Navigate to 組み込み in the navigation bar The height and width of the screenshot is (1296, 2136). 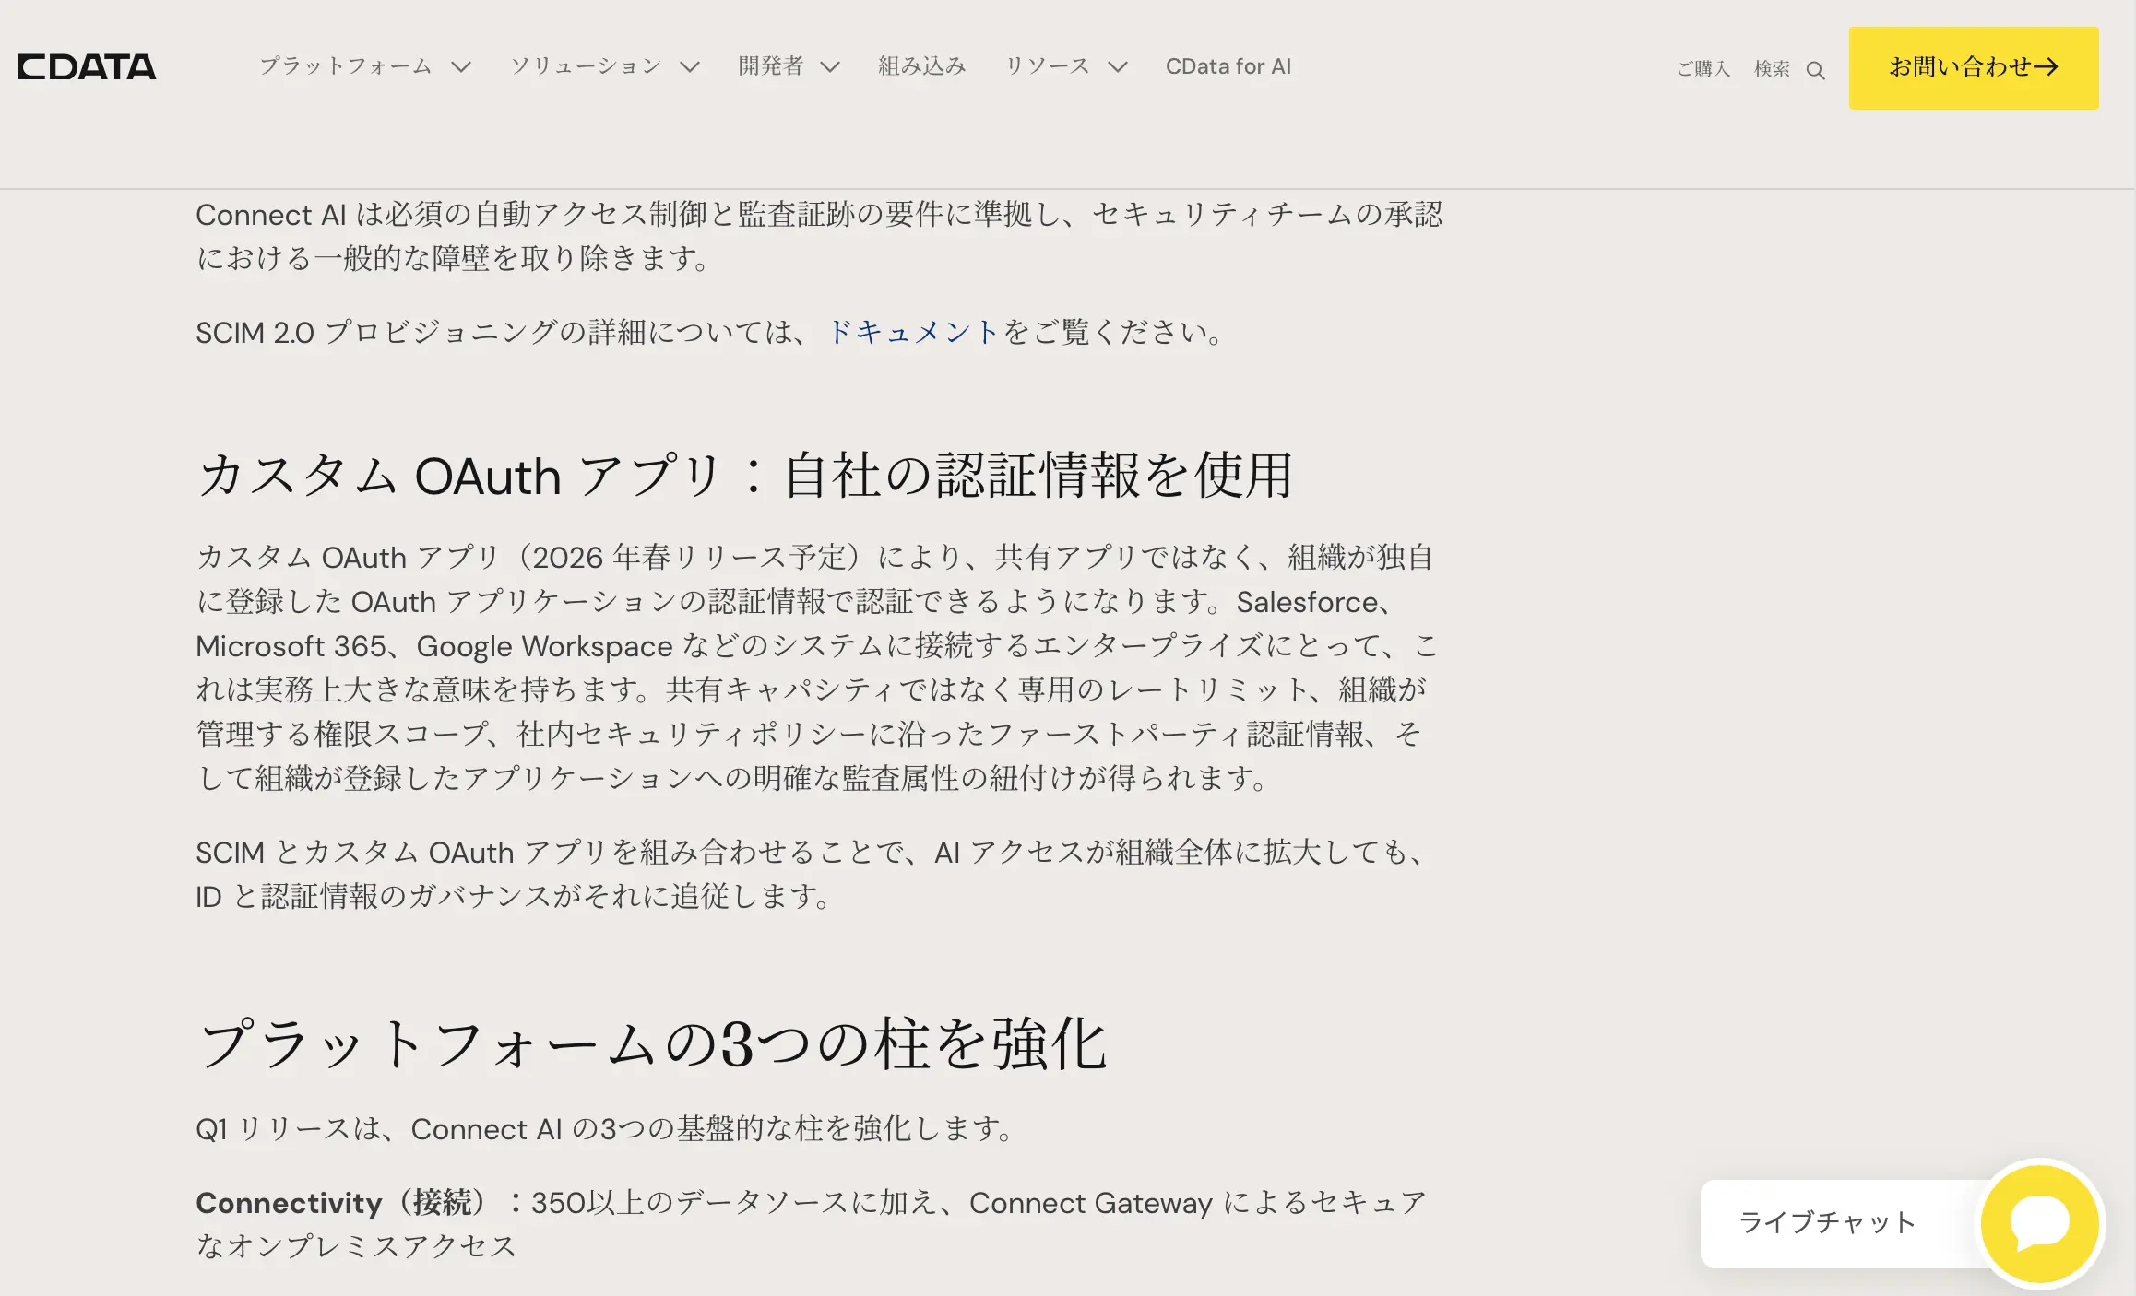point(923,66)
